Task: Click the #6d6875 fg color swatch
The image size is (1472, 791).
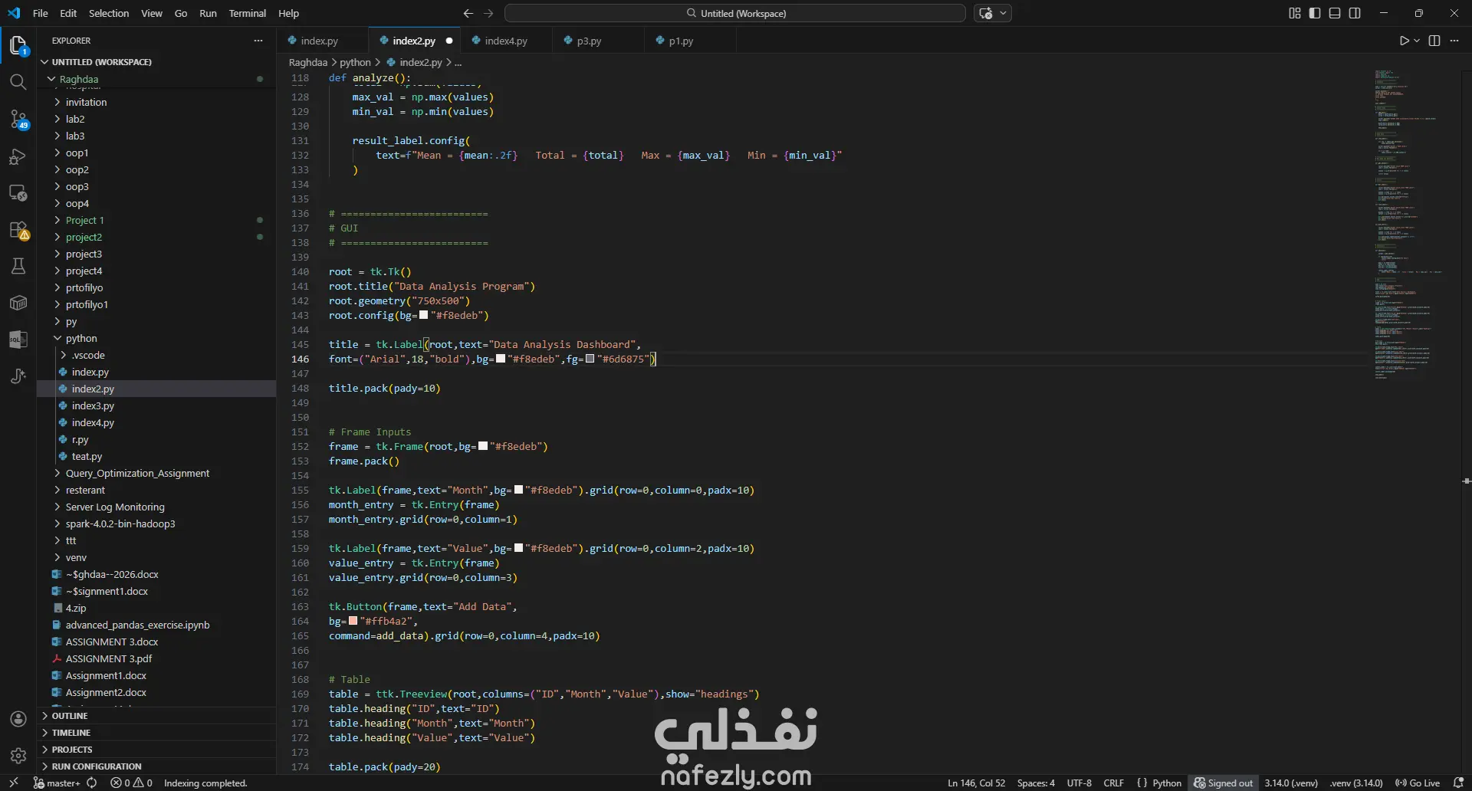Action: [x=590, y=359]
